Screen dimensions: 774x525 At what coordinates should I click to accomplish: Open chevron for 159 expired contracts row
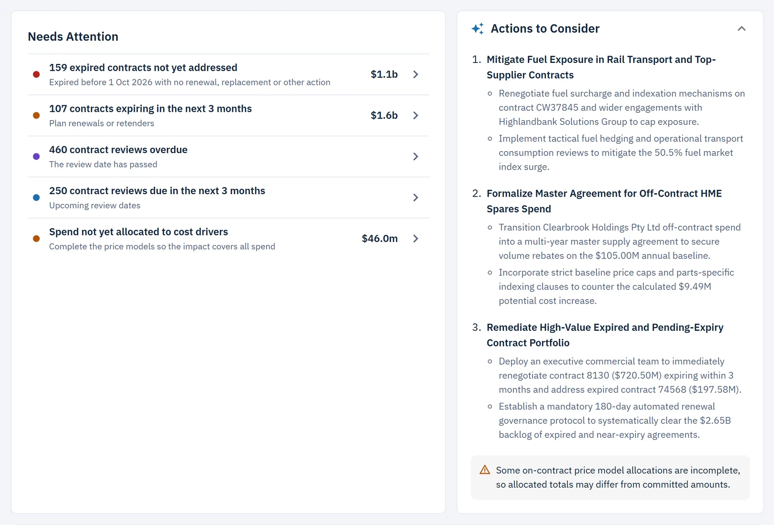tap(415, 75)
